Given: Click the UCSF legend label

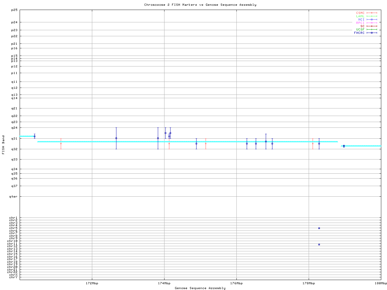Looking at the screenshot, I should click(x=360, y=30).
